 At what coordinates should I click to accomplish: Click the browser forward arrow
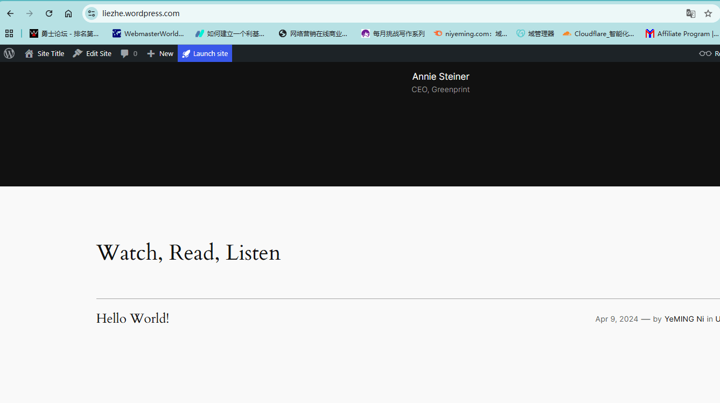point(30,13)
